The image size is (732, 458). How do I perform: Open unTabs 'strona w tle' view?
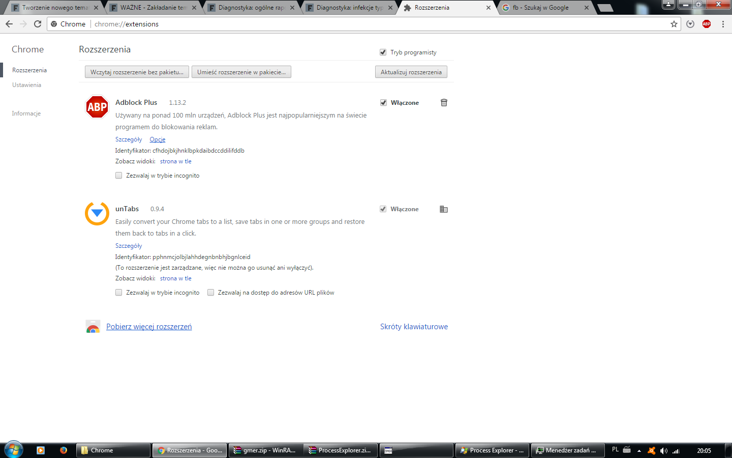176,278
